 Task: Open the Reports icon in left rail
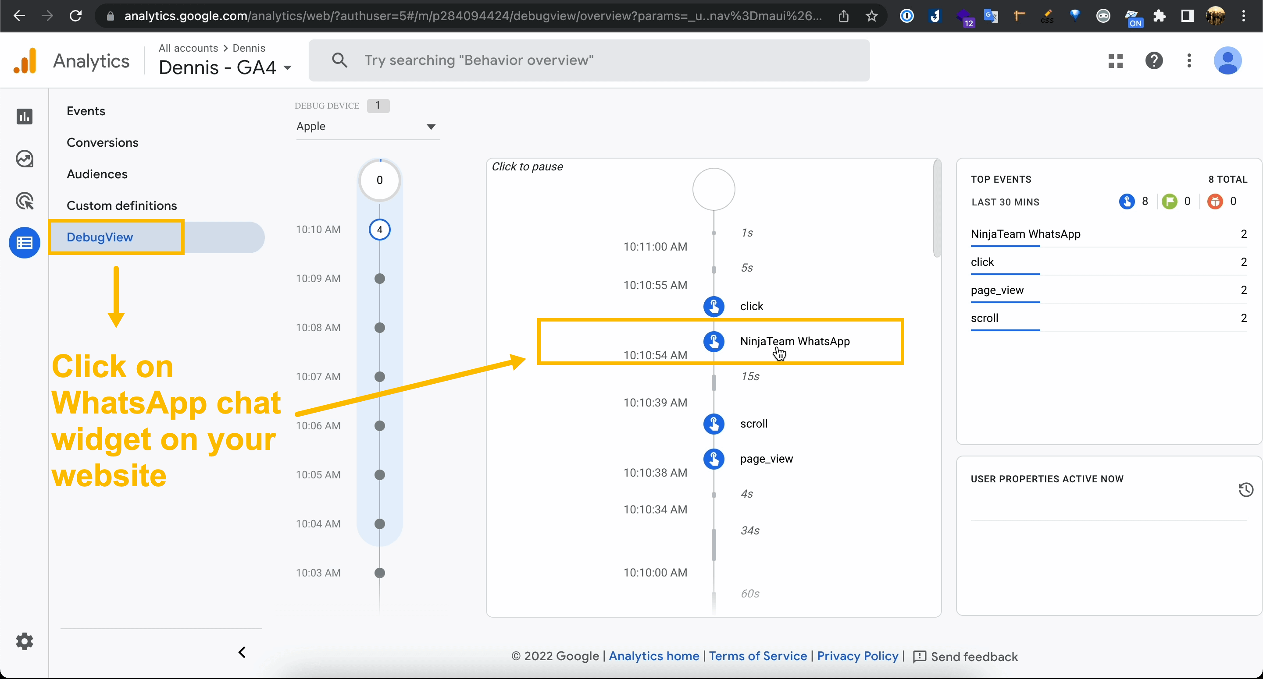[x=25, y=117]
